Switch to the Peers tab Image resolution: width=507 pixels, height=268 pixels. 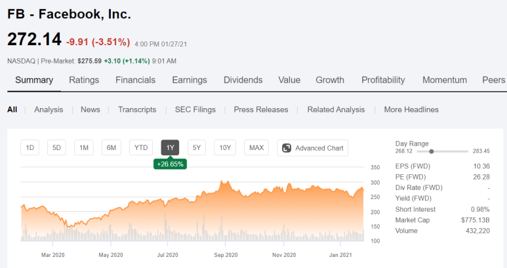coord(494,80)
